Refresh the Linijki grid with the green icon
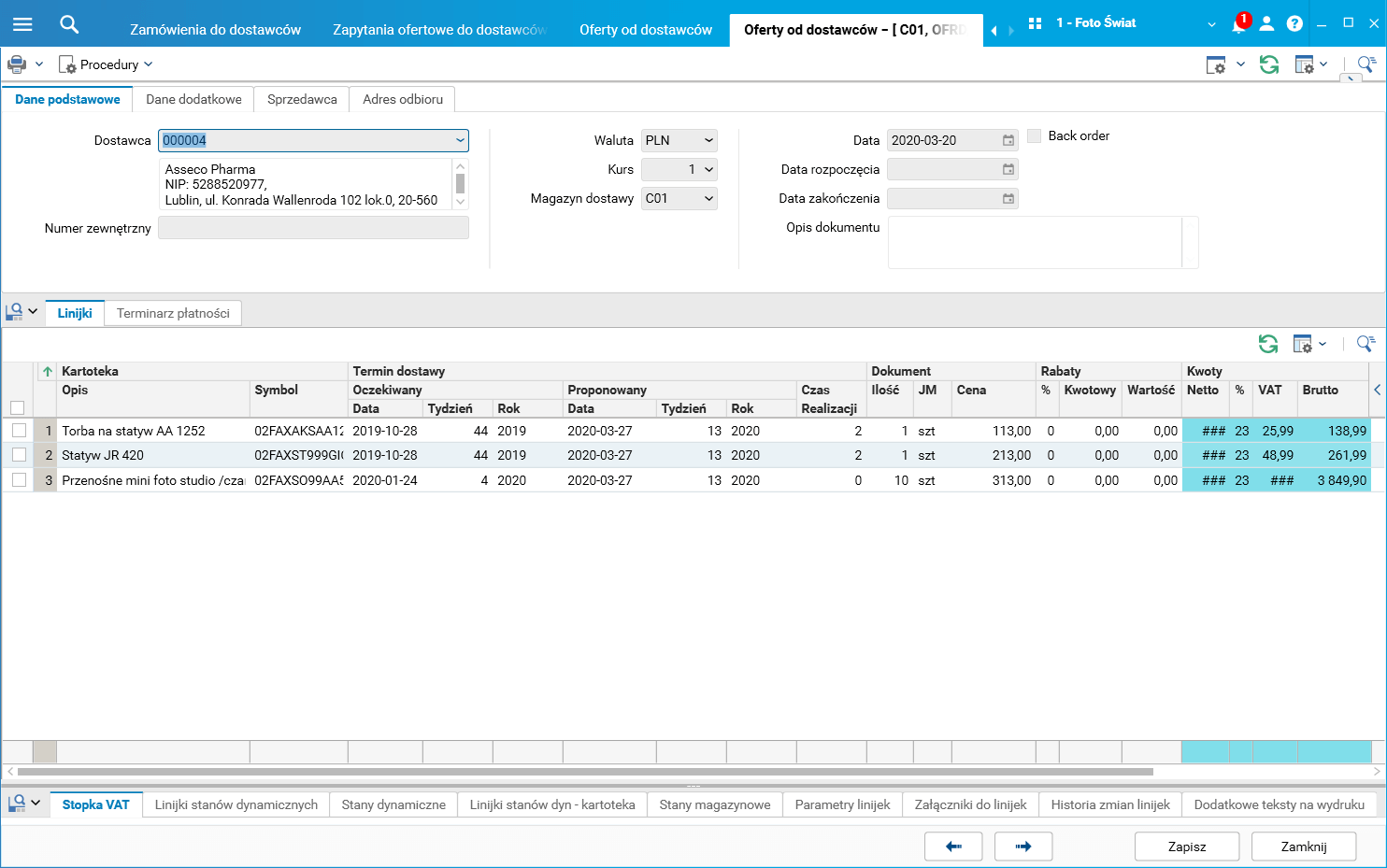This screenshot has width=1387, height=868. [1268, 344]
